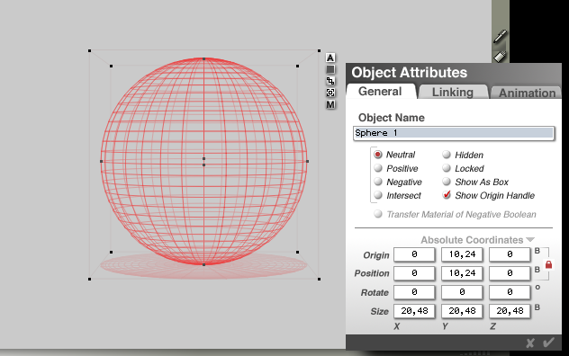Screen dimensions: 569x356
Task: Select the eyedropper tool icon
Action: pos(500,37)
